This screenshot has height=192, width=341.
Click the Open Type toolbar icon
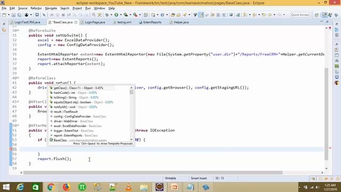coord(173,15)
